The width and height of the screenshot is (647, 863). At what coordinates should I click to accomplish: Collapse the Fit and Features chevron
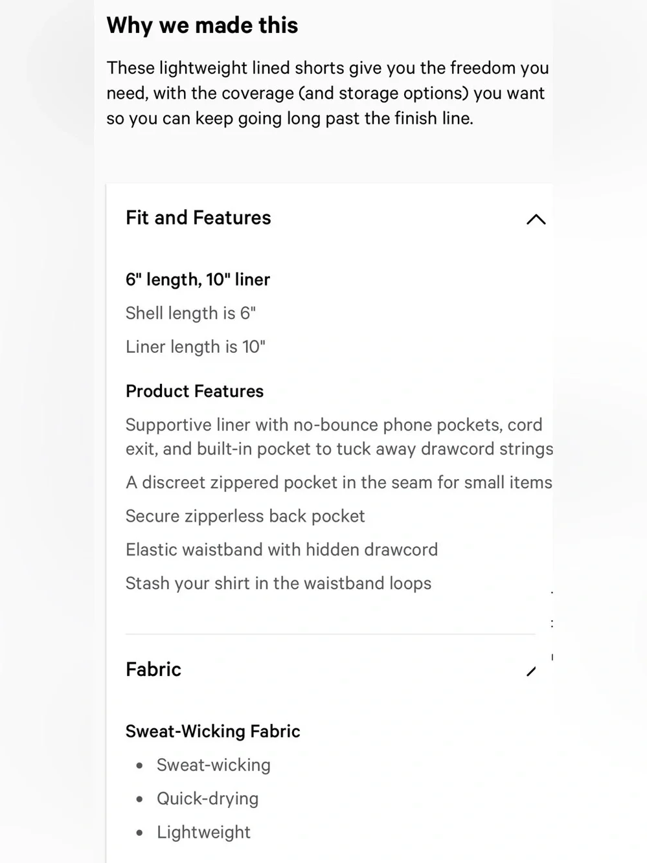[536, 219]
